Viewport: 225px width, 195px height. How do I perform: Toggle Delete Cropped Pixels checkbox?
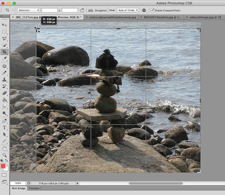[x=152, y=10]
